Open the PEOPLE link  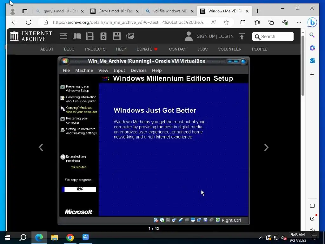[x=260, y=49]
